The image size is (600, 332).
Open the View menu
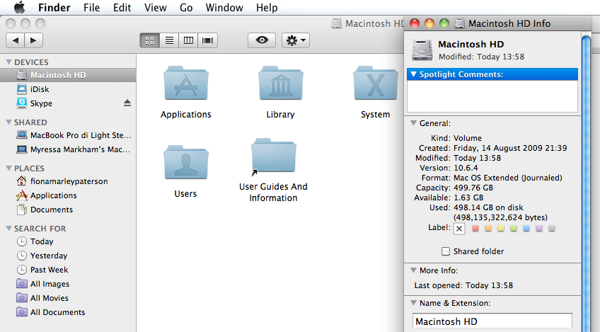click(x=155, y=8)
